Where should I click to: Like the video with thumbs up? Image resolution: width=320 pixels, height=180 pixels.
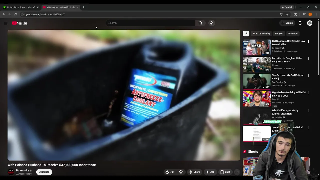coord(170,172)
